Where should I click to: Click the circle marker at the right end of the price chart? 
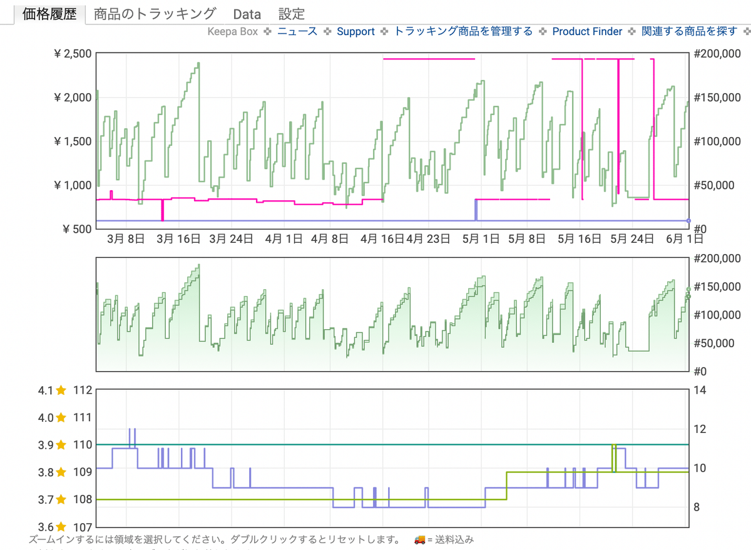[687, 220]
